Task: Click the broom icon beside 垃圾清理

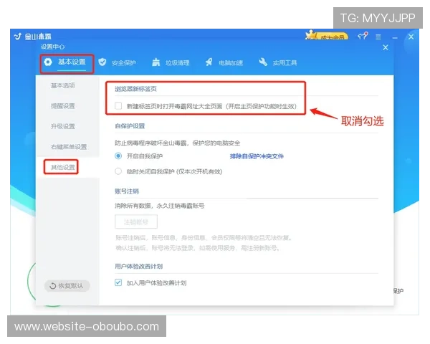Action: tap(156, 62)
